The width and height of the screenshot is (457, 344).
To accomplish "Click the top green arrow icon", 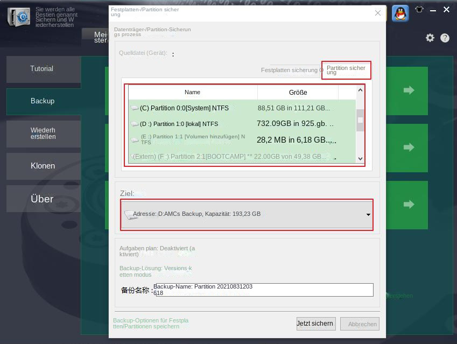I will (x=409, y=90).
